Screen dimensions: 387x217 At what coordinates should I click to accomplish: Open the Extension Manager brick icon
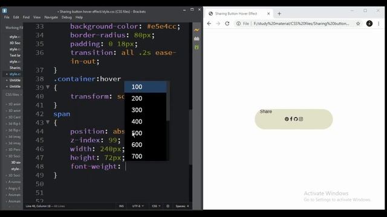click(197, 39)
